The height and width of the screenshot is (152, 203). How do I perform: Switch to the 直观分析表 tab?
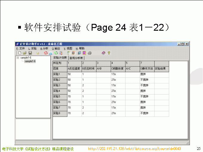(x=76, y=58)
